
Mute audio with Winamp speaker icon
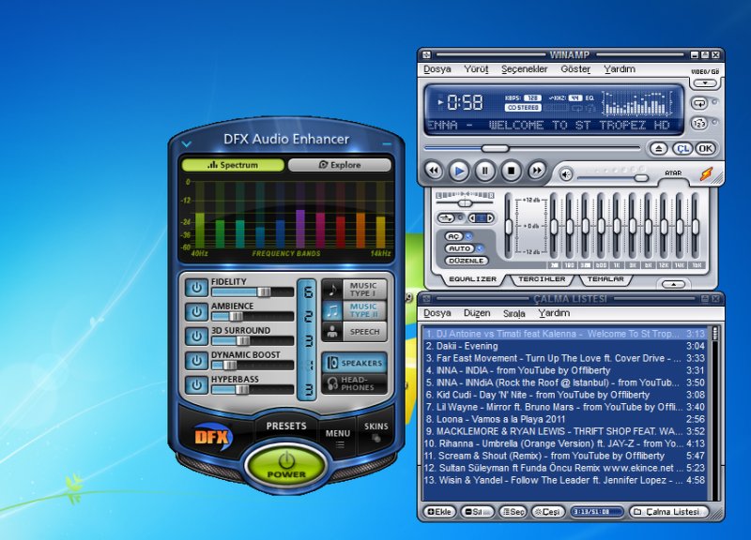(x=566, y=173)
